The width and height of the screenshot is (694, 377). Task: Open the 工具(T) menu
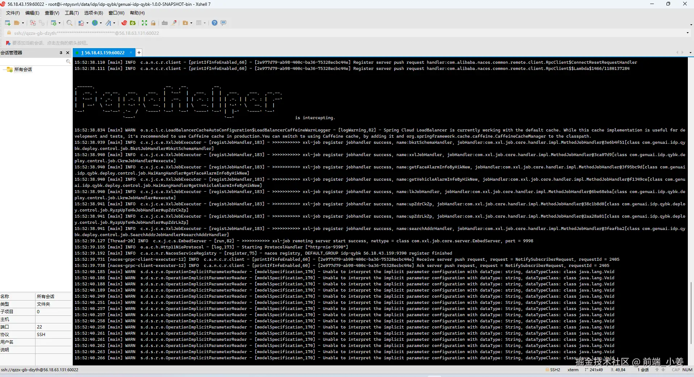pyautogui.click(x=72, y=13)
